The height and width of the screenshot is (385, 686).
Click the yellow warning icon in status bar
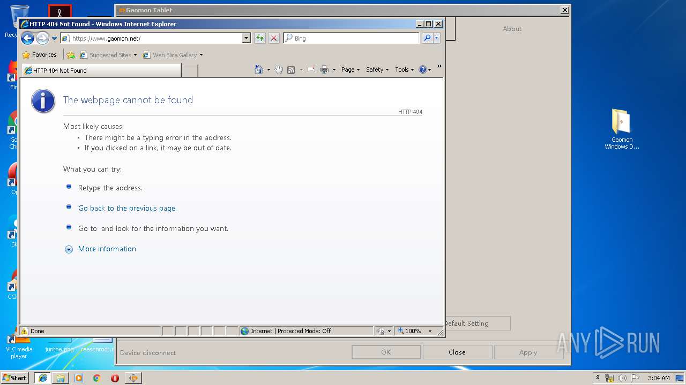[x=25, y=331]
